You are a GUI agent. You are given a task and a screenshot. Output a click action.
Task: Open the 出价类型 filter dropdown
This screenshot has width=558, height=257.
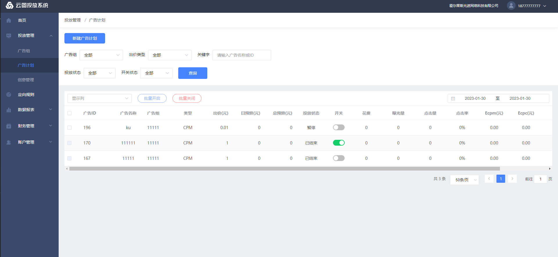pos(170,55)
